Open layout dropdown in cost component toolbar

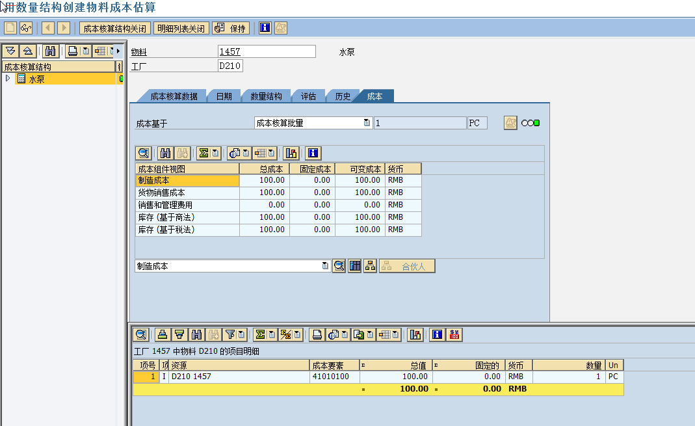[271, 153]
